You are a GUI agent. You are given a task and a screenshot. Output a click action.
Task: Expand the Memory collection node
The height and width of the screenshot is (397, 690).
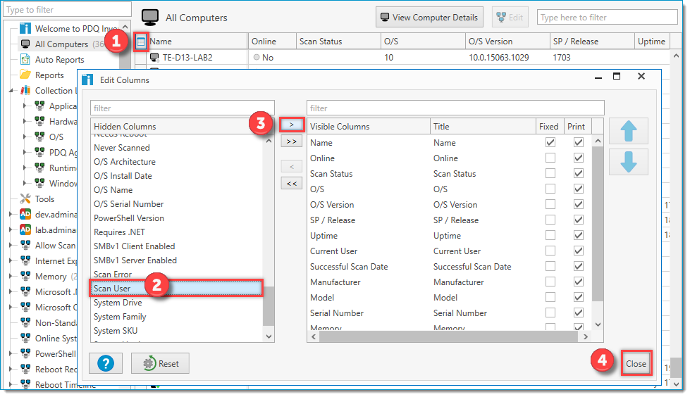point(10,277)
